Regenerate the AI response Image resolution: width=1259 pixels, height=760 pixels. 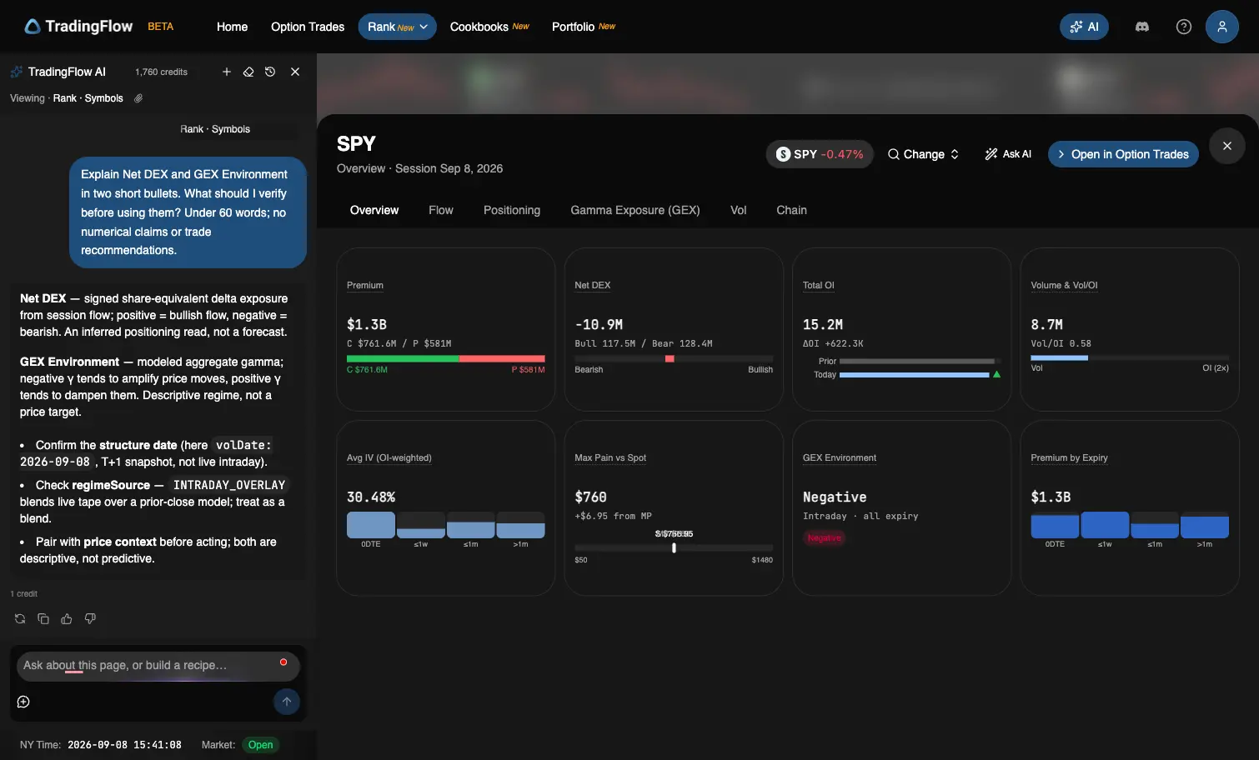(20, 618)
